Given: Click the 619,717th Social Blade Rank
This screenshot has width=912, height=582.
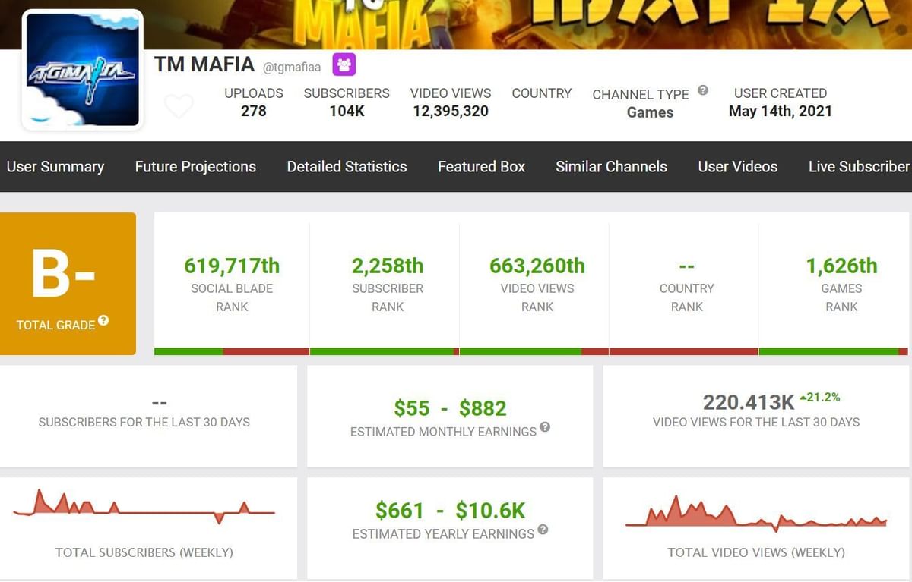Looking at the screenshot, I should [231, 266].
